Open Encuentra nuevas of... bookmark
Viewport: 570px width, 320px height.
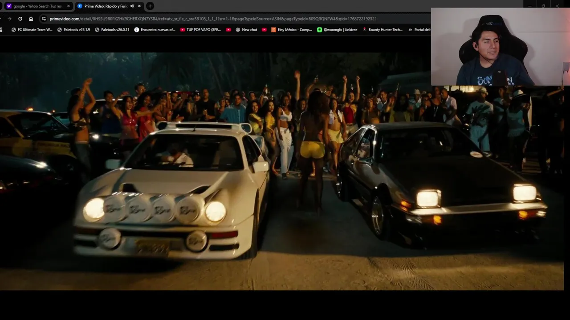coord(155,30)
